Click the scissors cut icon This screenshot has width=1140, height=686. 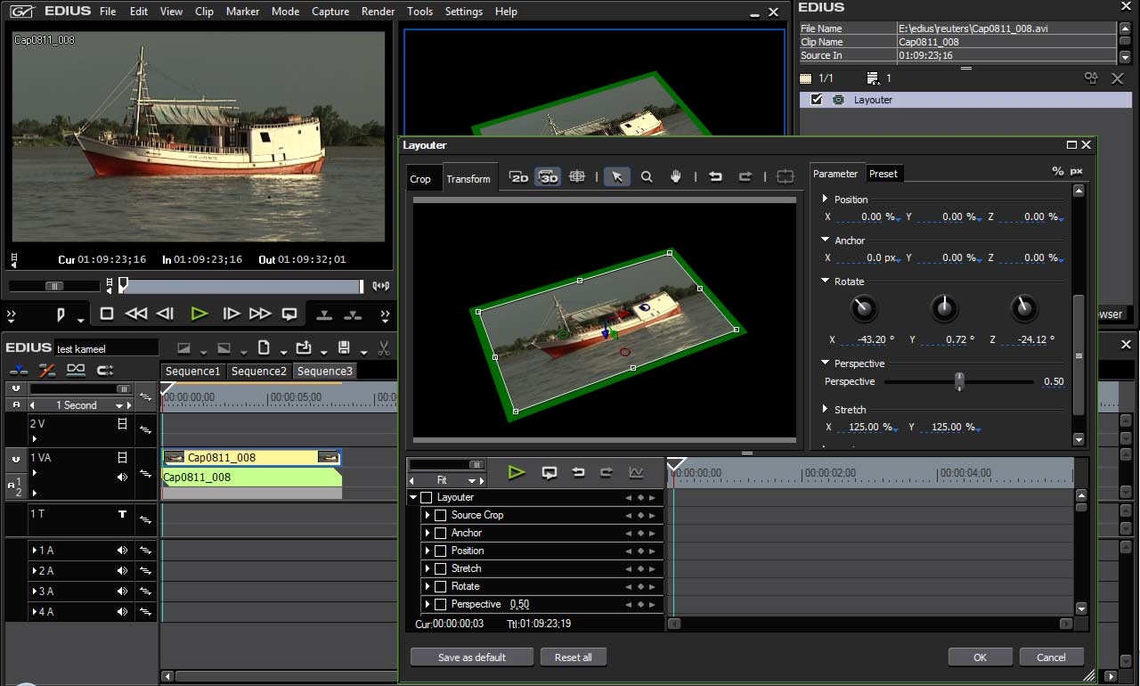[384, 347]
